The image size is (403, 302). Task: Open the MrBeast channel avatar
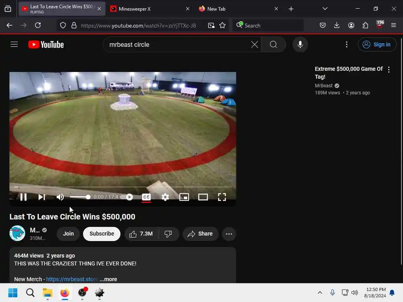coord(17,233)
